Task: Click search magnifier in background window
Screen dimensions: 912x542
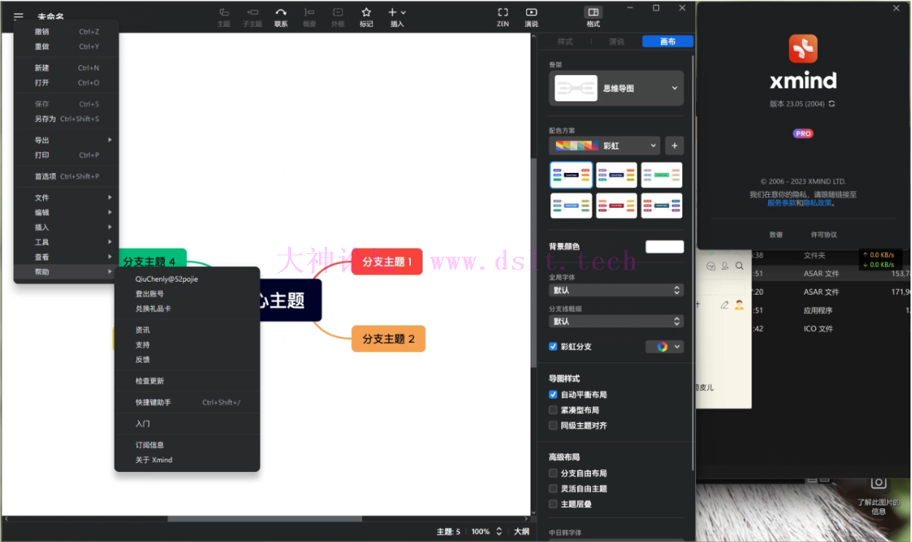Action: [x=739, y=266]
